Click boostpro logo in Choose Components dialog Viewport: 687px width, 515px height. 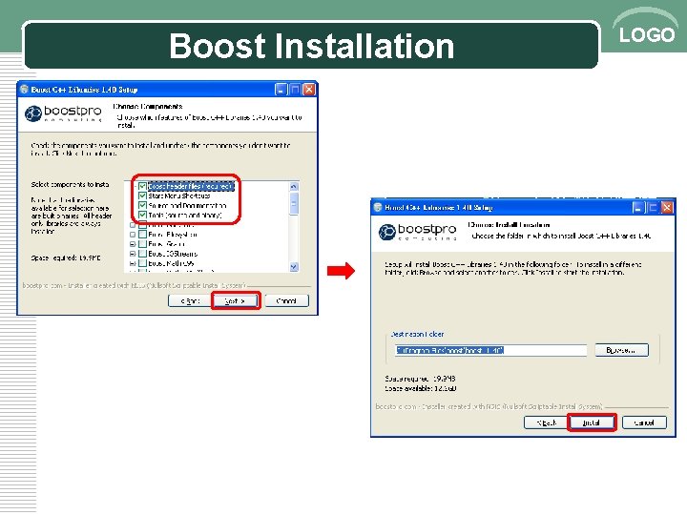(x=63, y=113)
